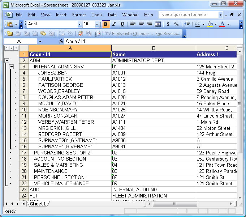Go to last sheet tab arrow
The width and height of the screenshot is (246, 217).
pos(23,204)
